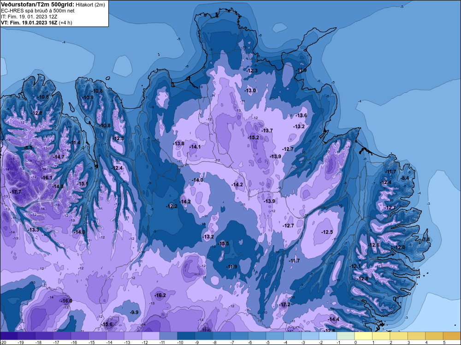Click the temperature value -8.5 on the map
The width and height of the screenshot is (461, 345).
click(x=29, y=148)
